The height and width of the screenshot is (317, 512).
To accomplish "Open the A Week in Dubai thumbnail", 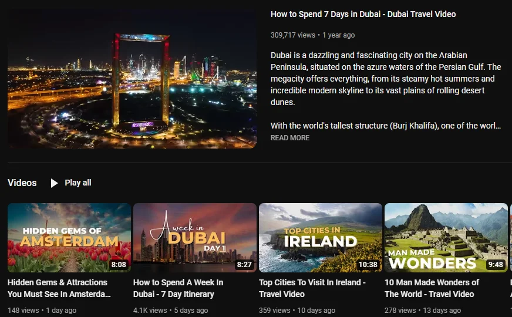I will coord(195,238).
